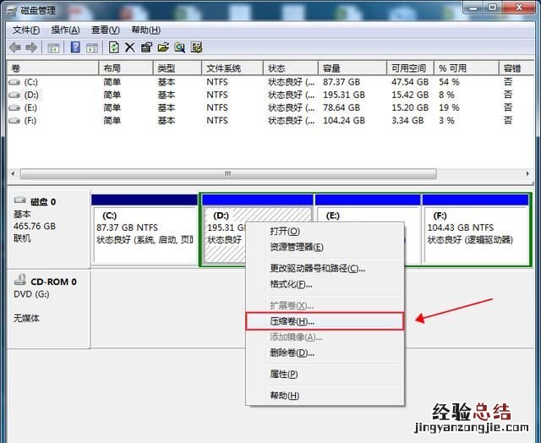541x443 pixels.
Task: Choose 压缩卷(H)... in the context menu
Action: point(292,321)
